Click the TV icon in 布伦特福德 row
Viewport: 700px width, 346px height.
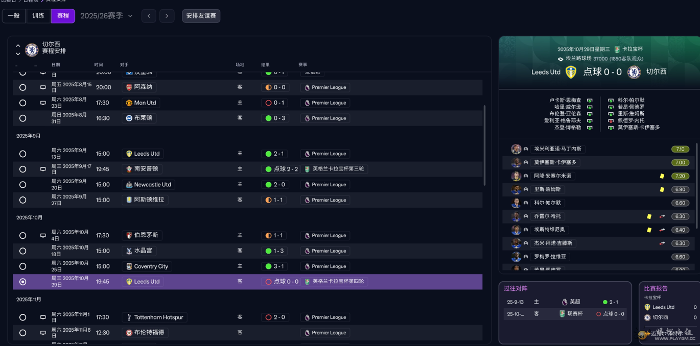(43, 333)
